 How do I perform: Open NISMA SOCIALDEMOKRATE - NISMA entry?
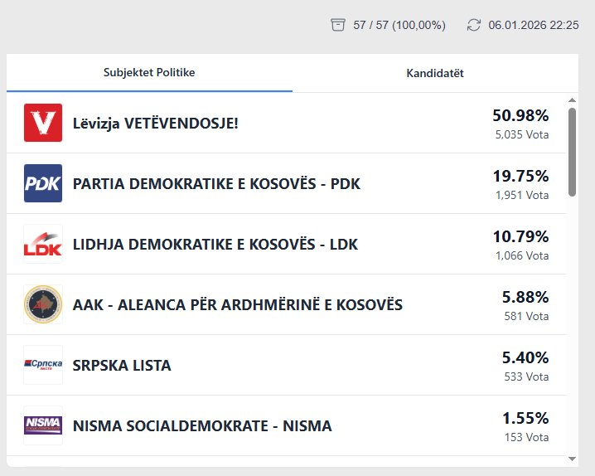(x=202, y=425)
